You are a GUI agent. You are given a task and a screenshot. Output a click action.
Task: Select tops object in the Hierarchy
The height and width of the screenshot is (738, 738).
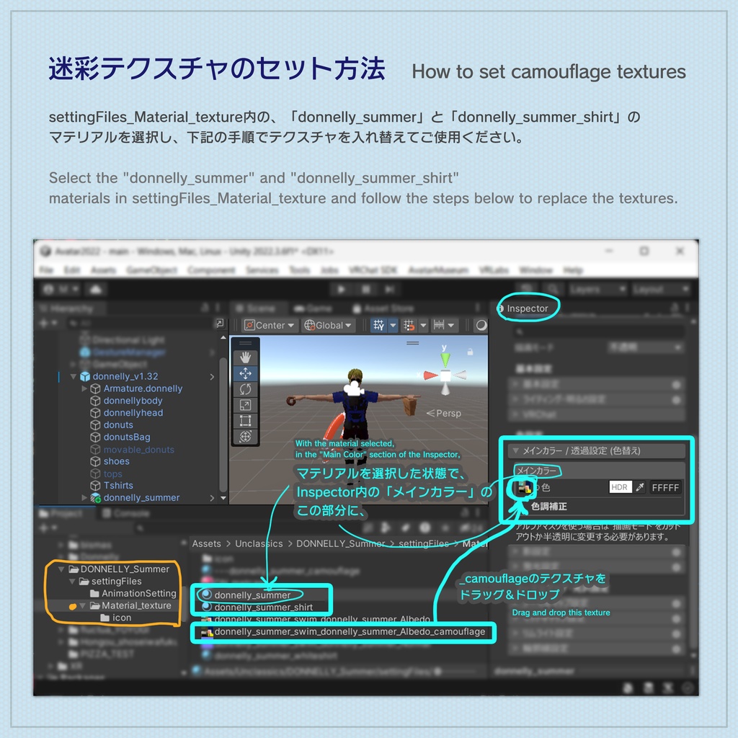[x=112, y=474]
